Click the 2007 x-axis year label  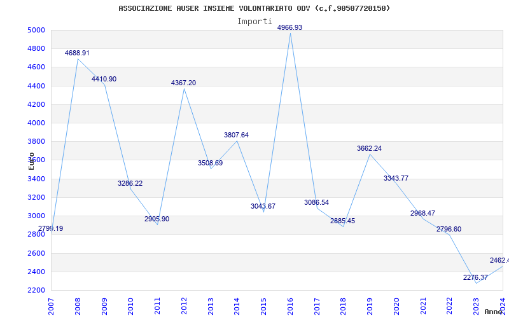[51, 307]
